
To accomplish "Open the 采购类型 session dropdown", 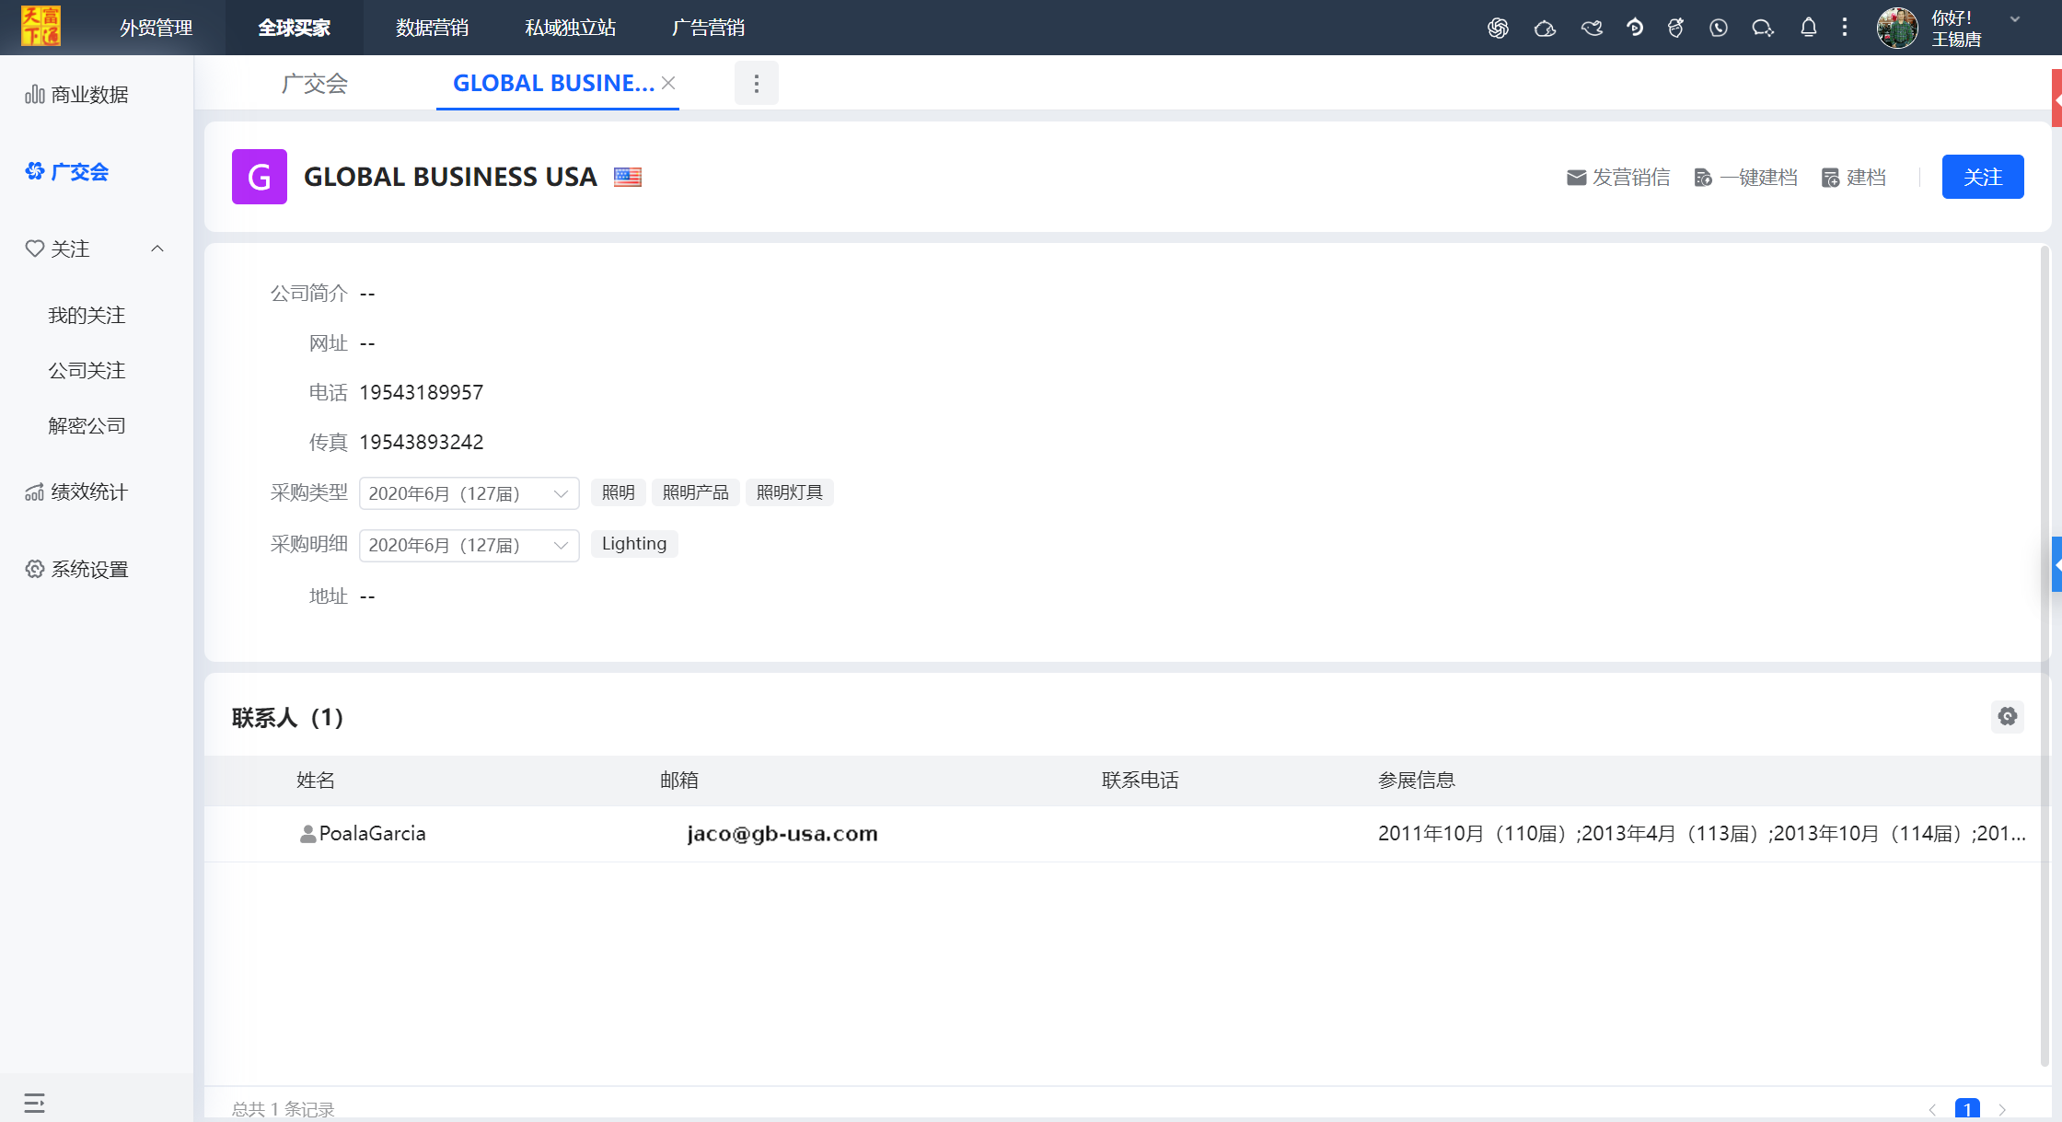I will [x=469, y=493].
